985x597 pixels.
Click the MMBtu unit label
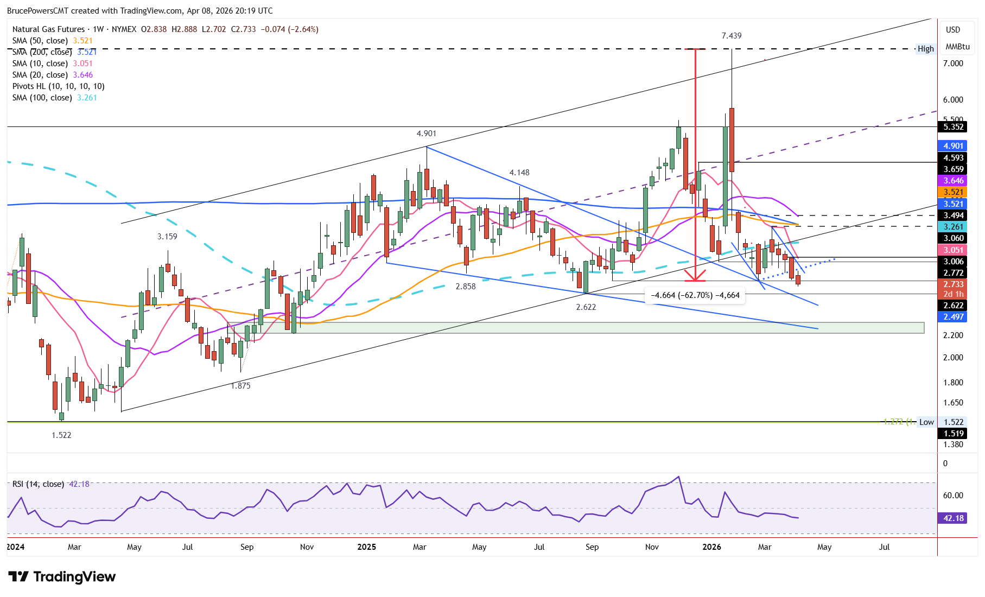click(957, 47)
